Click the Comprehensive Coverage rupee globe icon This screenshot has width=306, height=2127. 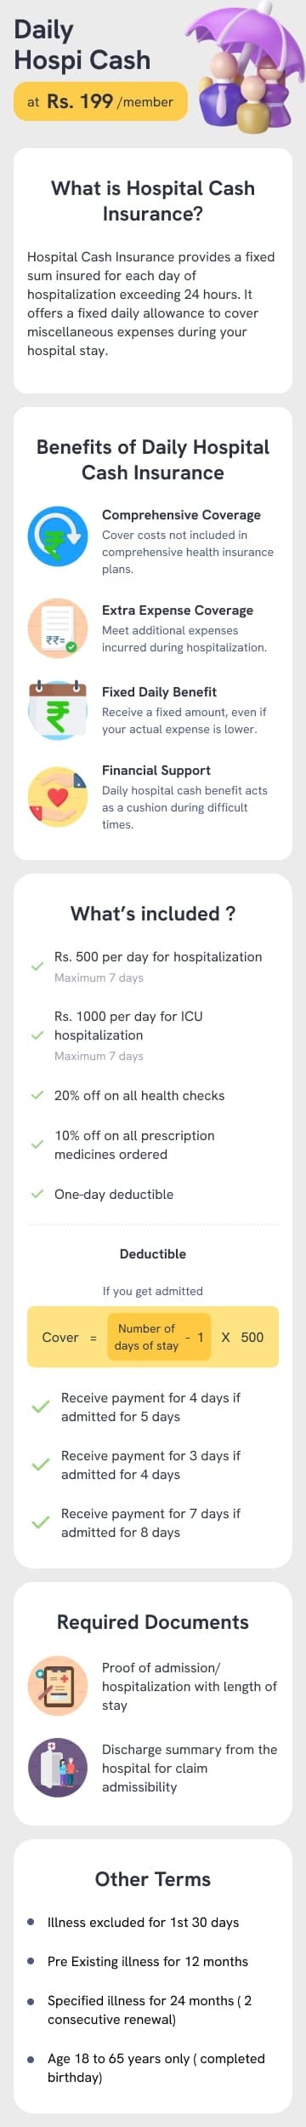pos(58,537)
